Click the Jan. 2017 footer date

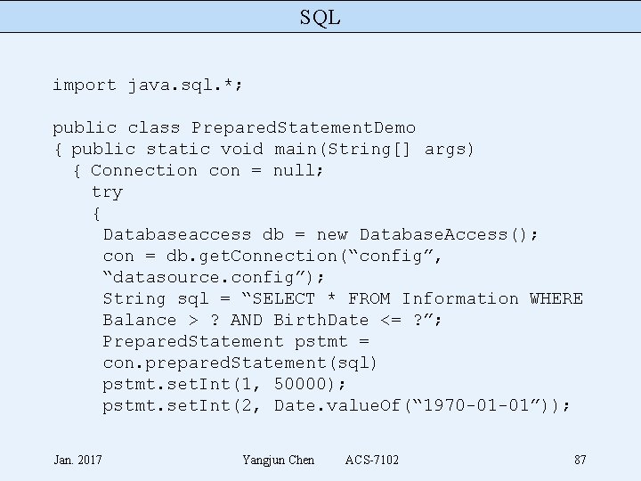point(77,460)
